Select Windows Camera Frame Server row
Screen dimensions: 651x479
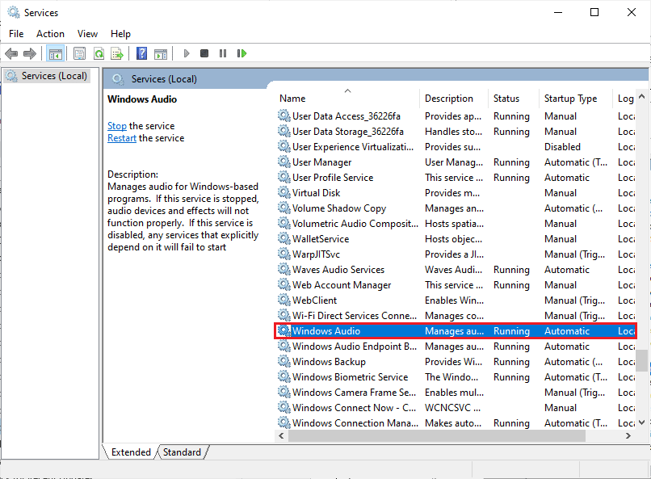point(455,393)
